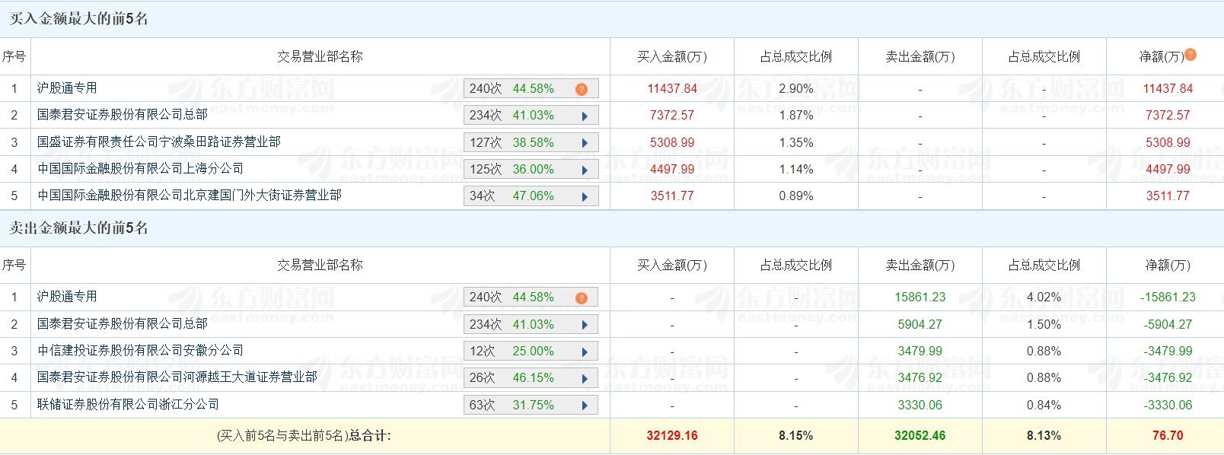The image size is (1224, 455).
Task: Expand arrow for 中国国际金融上海分公司 row
Action: 585,170
